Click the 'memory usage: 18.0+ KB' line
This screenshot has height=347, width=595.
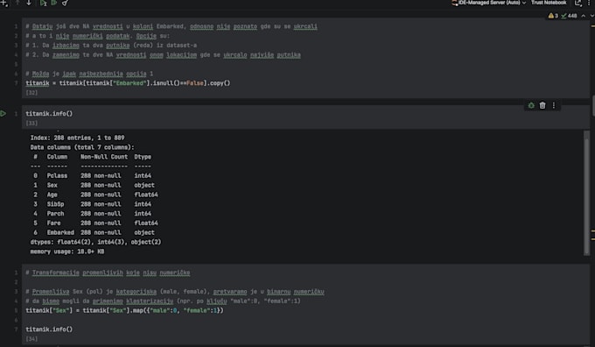(x=67, y=251)
